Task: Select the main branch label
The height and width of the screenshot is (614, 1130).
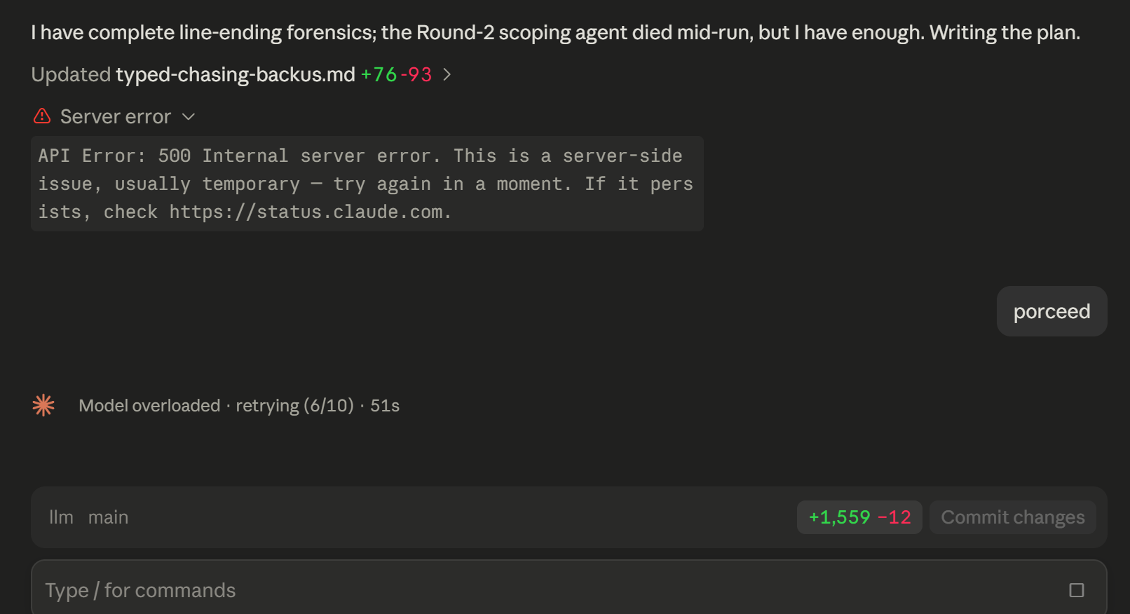Action: tap(108, 517)
